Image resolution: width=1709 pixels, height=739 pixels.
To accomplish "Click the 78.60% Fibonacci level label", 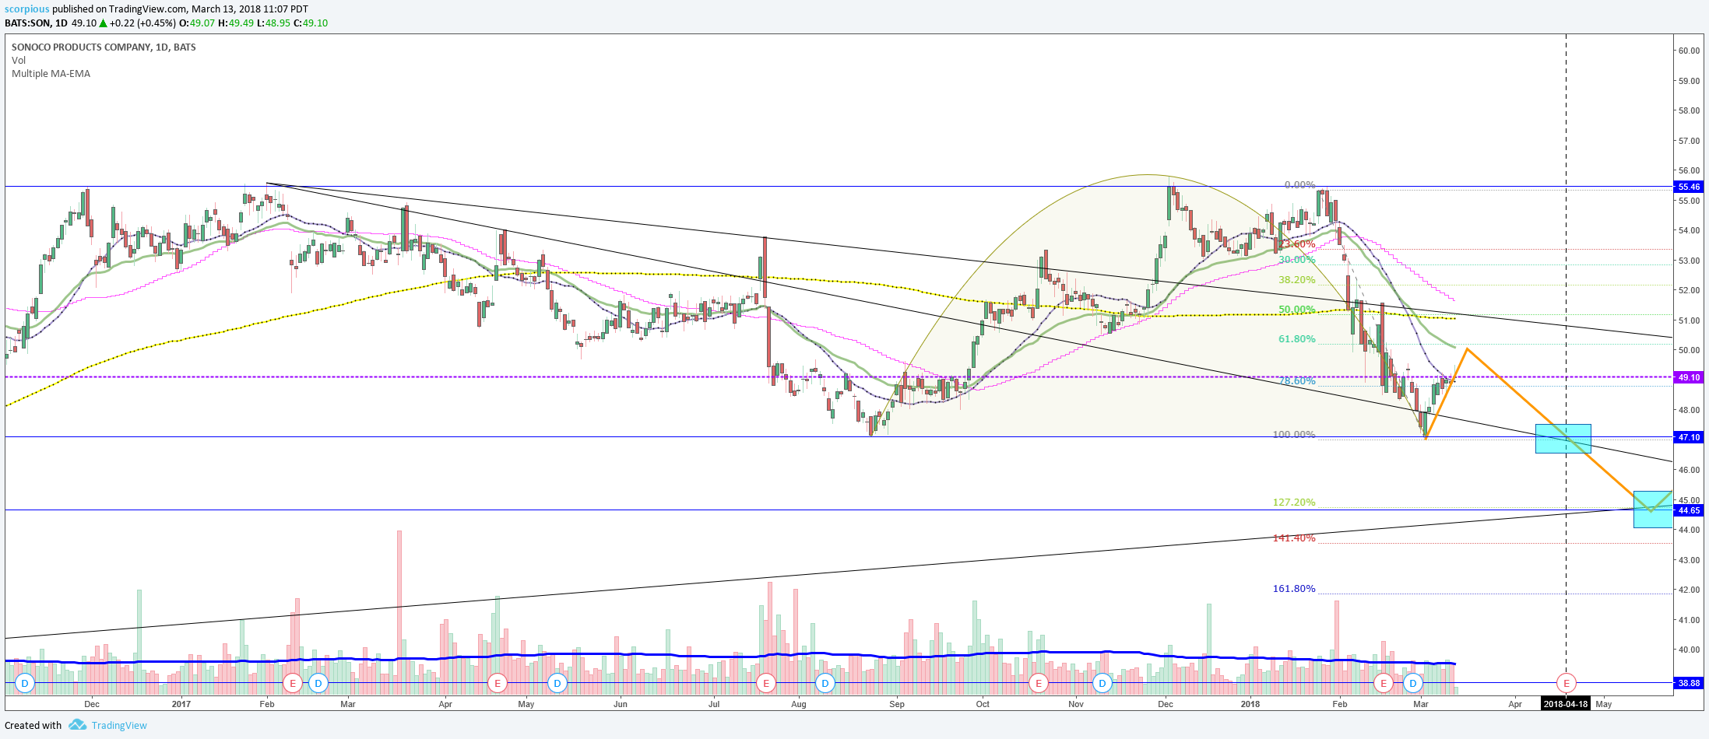I will click(1297, 381).
